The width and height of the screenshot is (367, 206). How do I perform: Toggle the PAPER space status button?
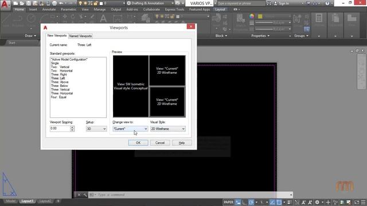(228, 202)
